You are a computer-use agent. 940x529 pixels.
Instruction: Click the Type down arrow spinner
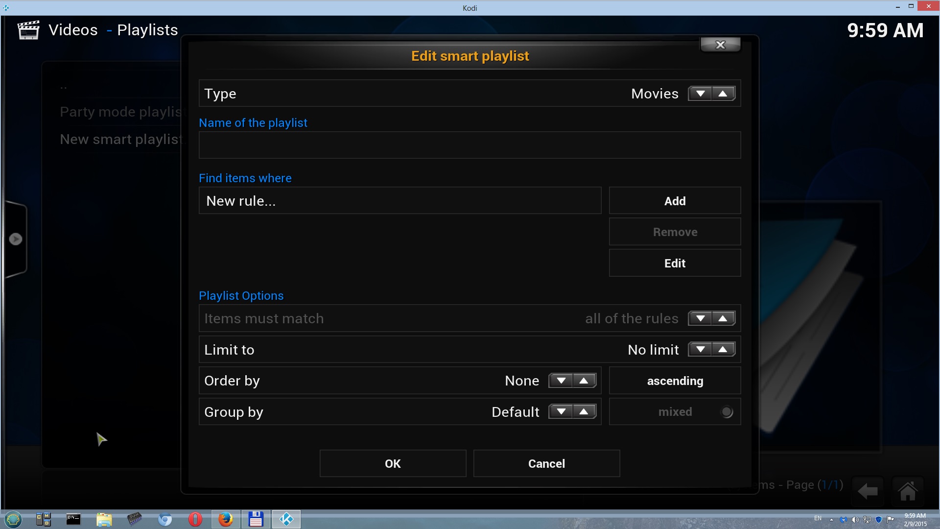click(700, 94)
